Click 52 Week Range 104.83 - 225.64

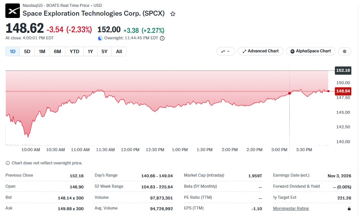(157, 187)
